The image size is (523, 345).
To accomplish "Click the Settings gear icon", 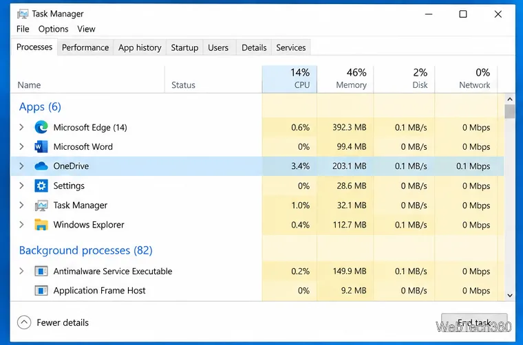I will (x=41, y=186).
